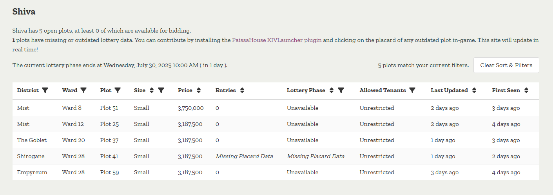This screenshot has width=553, height=195.
Task: Click the Price column header label
Action: tap(185, 90)
